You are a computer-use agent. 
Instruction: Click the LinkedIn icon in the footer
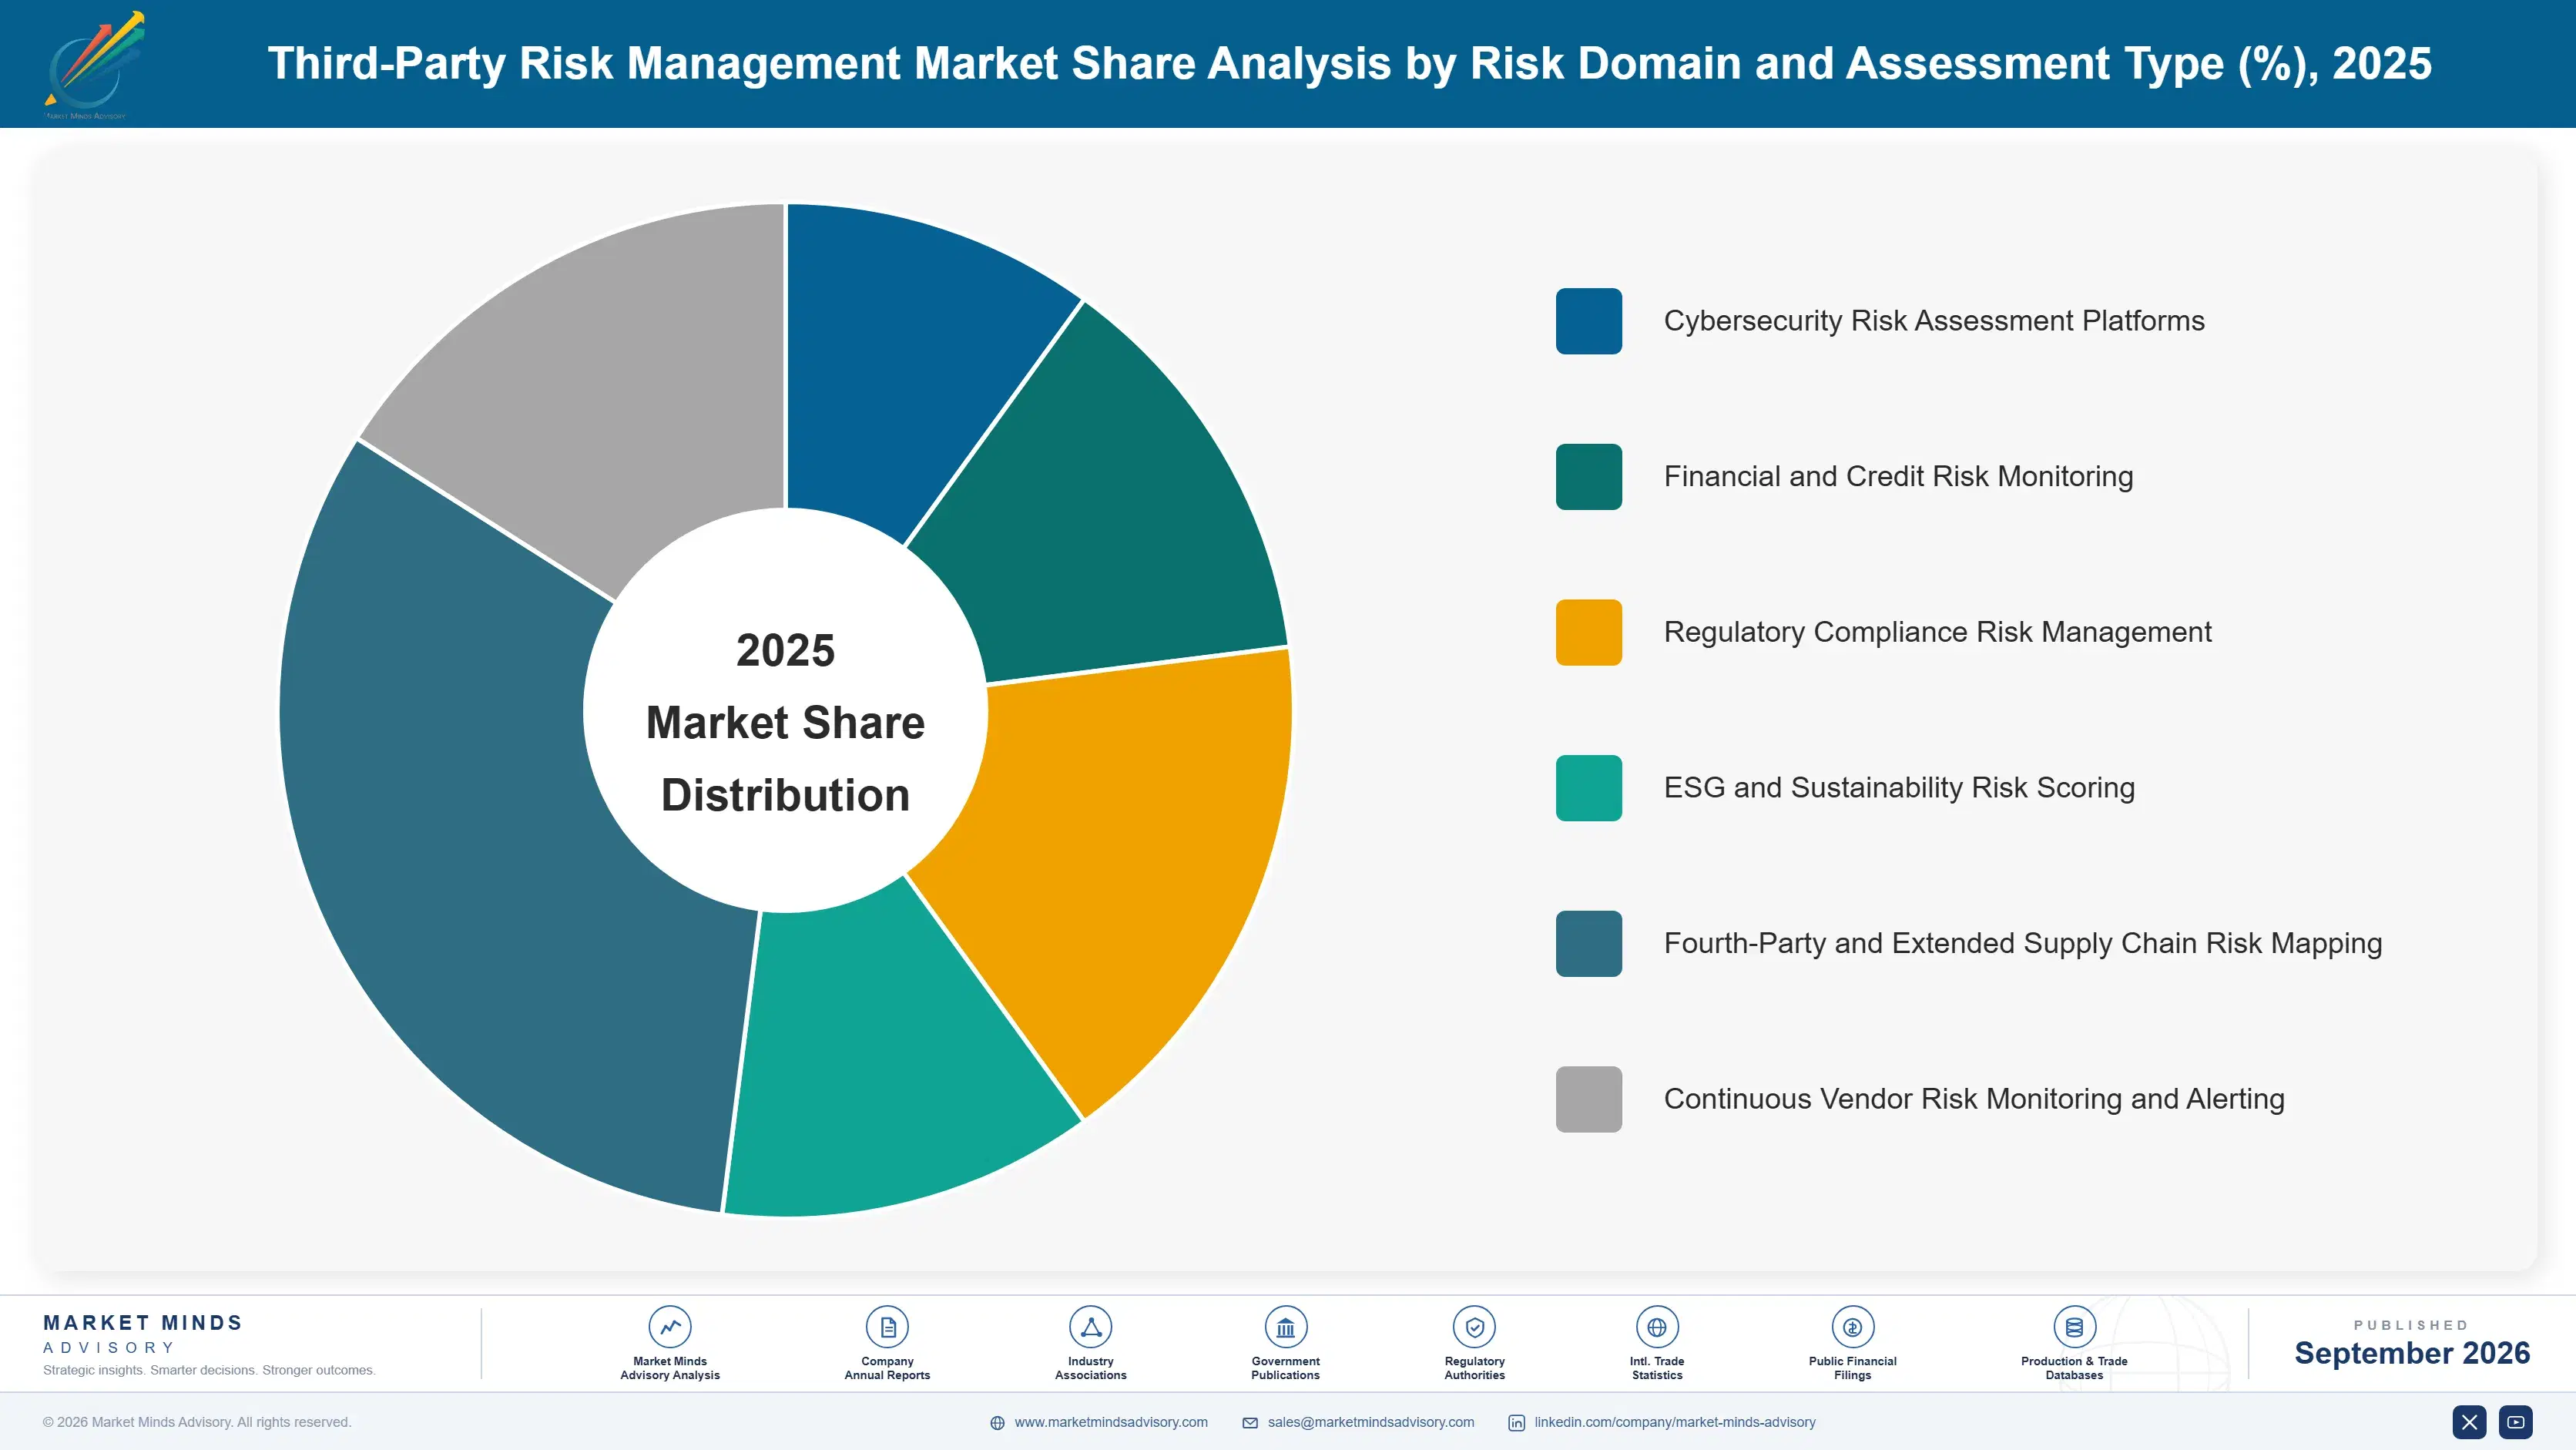click(1516, 1423)
